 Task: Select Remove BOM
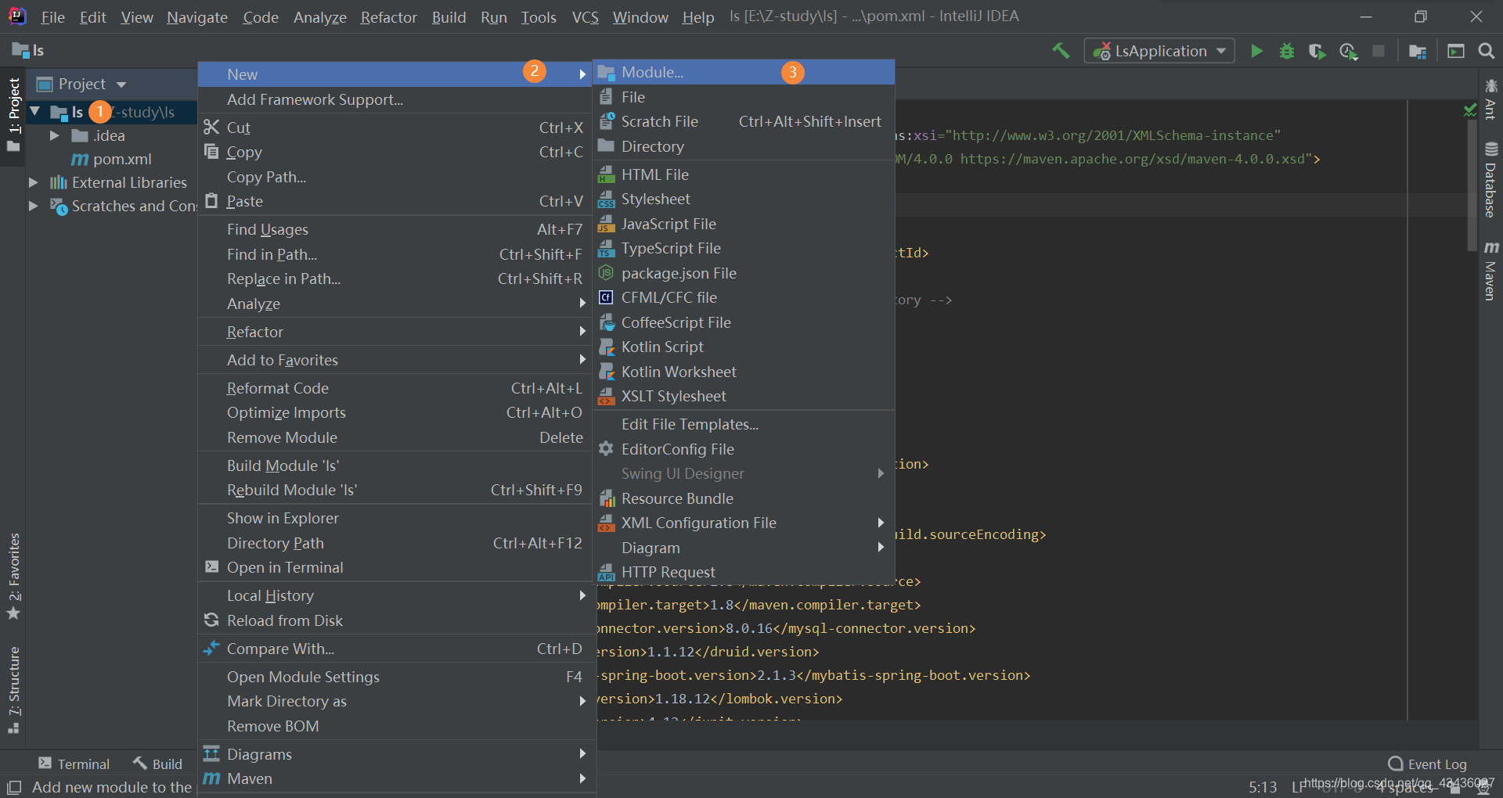(396, 726)
